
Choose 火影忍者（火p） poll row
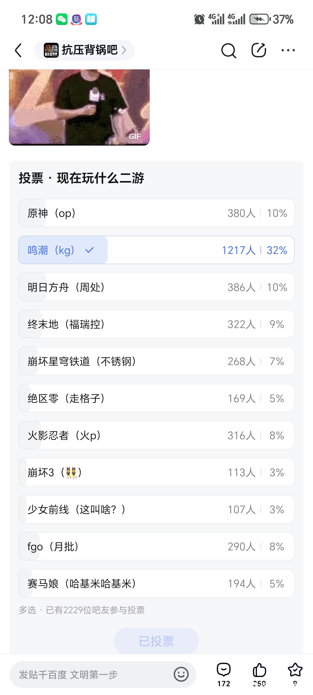tap(156, 435)
